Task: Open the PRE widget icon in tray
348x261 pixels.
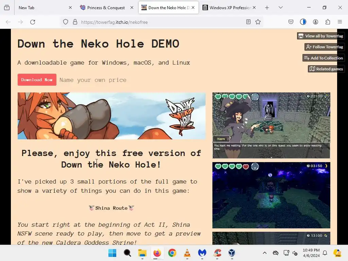Action: click(337, 253)
